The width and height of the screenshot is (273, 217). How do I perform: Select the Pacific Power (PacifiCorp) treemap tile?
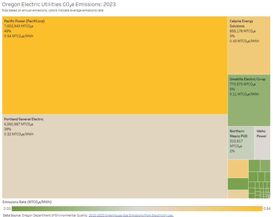click(115, 65)
